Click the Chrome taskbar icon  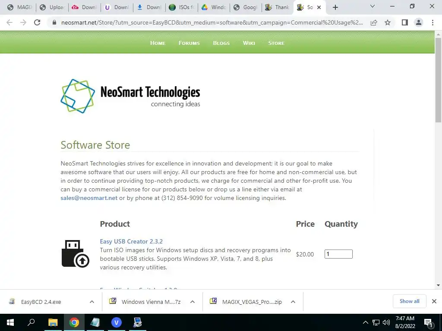74,322
